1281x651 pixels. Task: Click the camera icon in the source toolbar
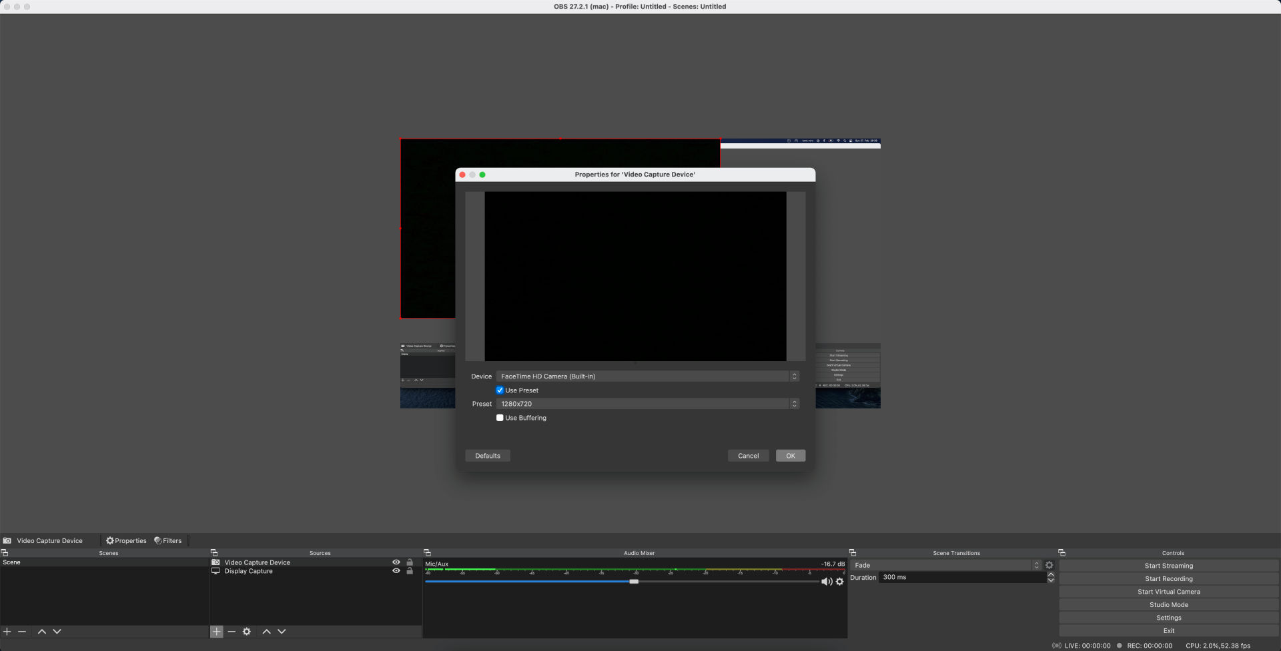7,540
